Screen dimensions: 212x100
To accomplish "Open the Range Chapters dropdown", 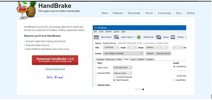I will click(152, 47).
